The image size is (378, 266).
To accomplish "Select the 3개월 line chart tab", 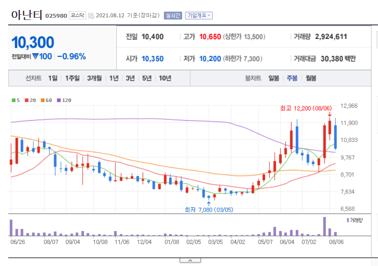I will click(x=94, y=78).
